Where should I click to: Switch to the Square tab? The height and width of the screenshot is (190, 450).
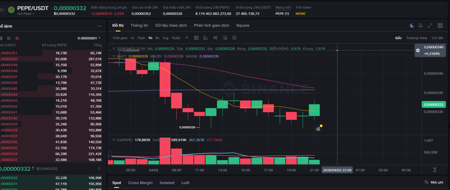[x=243, y=25]
